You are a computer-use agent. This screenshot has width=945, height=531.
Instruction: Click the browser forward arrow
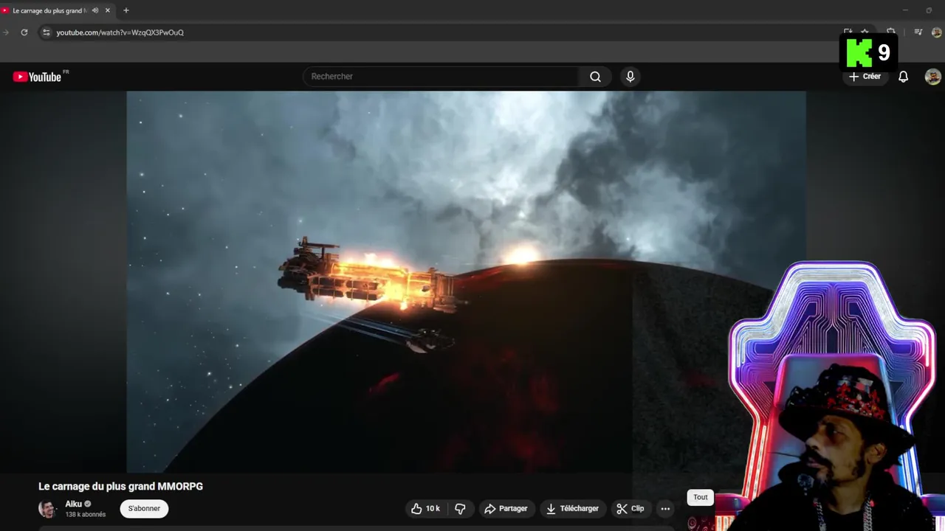click(x=6, y=32)
